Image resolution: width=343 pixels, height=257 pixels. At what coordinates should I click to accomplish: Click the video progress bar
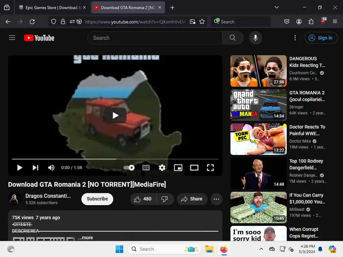pyautogui.click(x=115, y=159)
